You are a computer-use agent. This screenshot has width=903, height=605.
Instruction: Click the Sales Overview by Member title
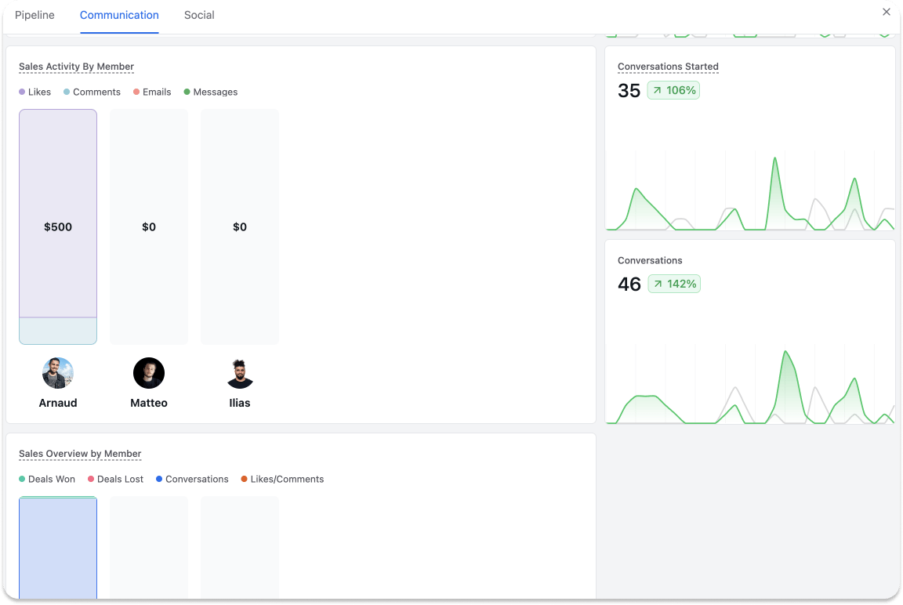pyautogui.click(x=80, y=454)
